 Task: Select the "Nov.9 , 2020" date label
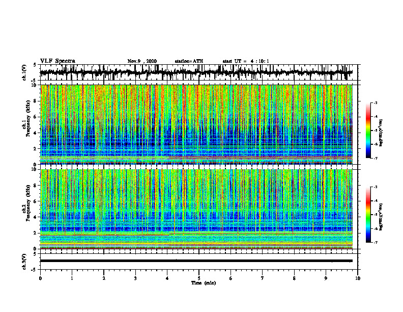142,61
